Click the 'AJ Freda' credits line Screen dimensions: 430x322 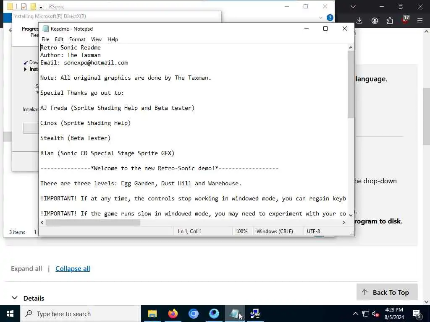(118, 108)
